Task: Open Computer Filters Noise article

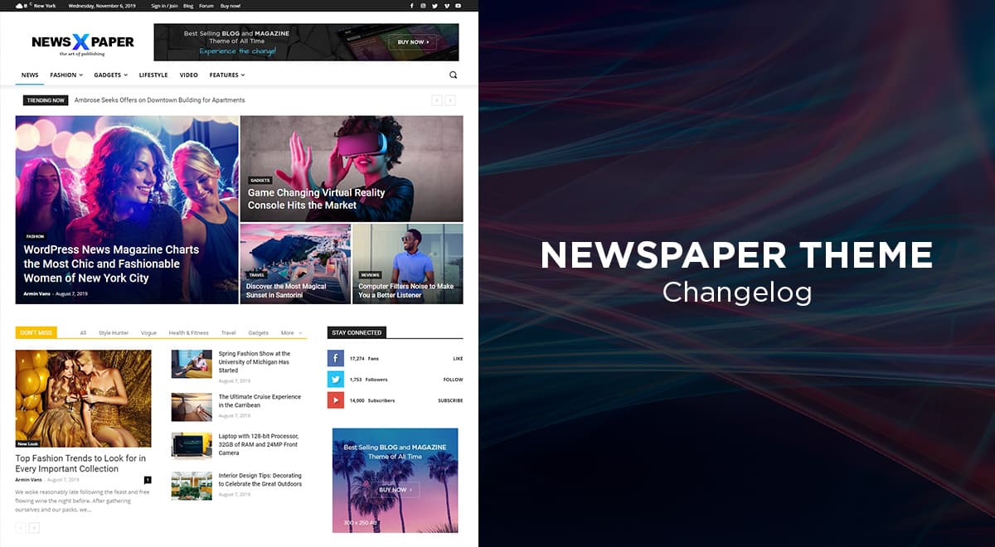Action: 406,291
